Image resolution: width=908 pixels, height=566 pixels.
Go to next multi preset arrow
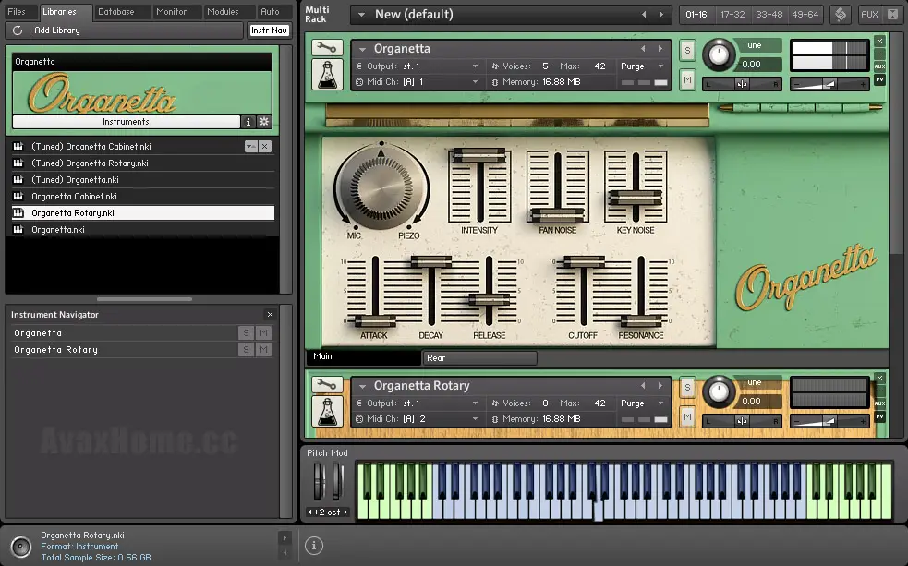[661, 15]
